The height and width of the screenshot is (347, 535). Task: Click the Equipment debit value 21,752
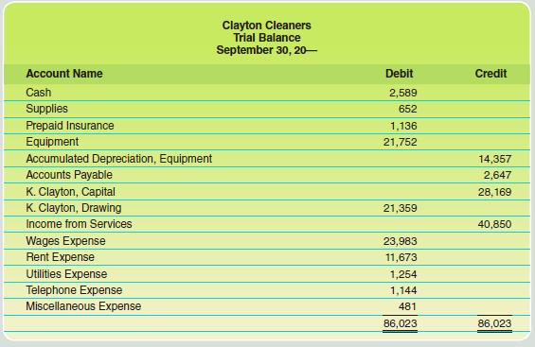pyautogui.click(x=400, y=142)
